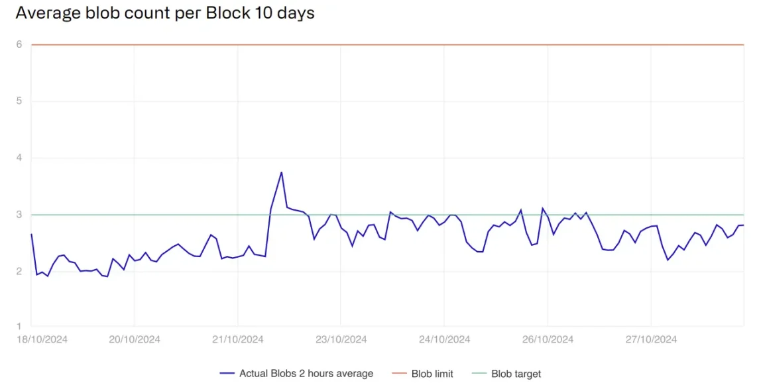The width and height of the screenshot is (759, 389).
Task: Click the y-axis label 6
Action: tap(19, 44)
